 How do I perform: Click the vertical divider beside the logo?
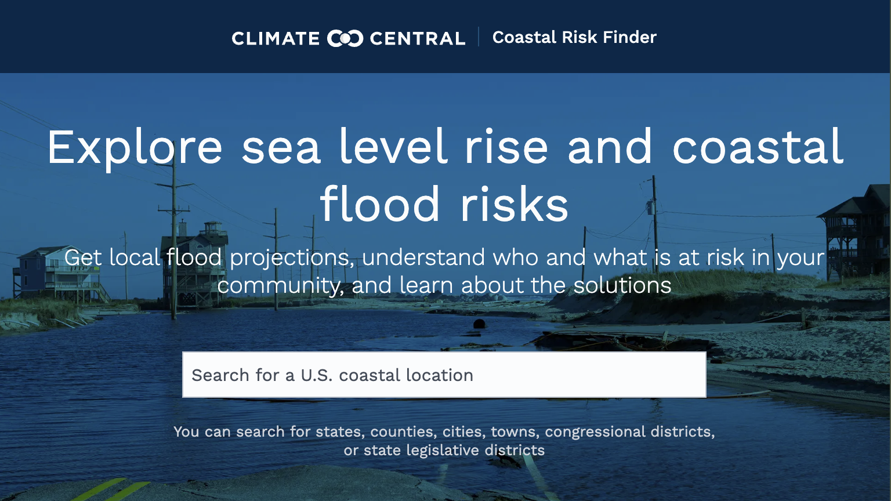[479, 37]
